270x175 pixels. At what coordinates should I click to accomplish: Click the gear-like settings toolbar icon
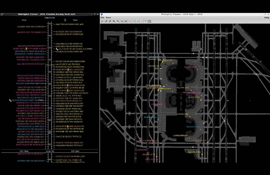(122, 21)
